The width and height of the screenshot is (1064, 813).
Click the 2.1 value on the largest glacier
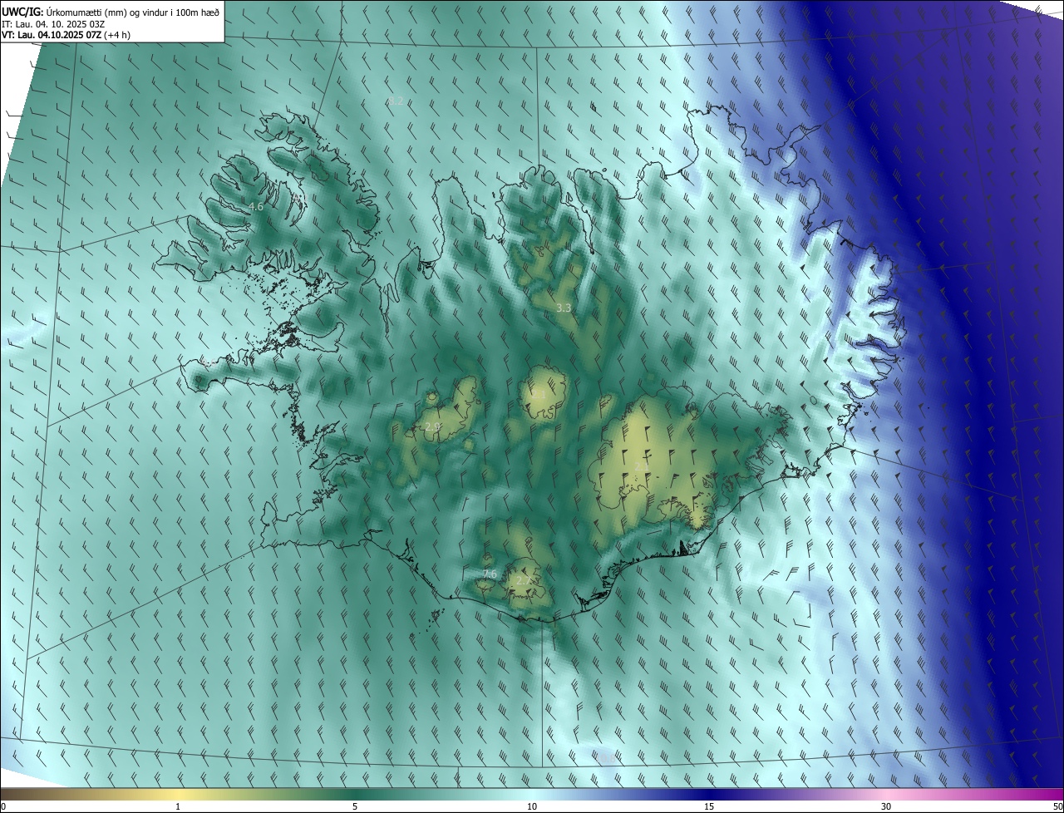(x=642, y=466)
